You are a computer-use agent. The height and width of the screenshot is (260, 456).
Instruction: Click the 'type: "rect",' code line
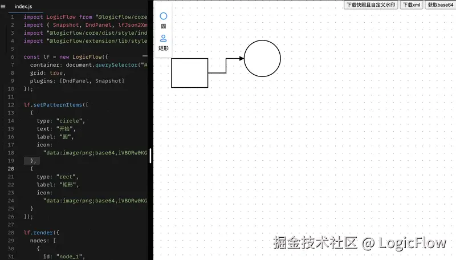click(58, 177)
